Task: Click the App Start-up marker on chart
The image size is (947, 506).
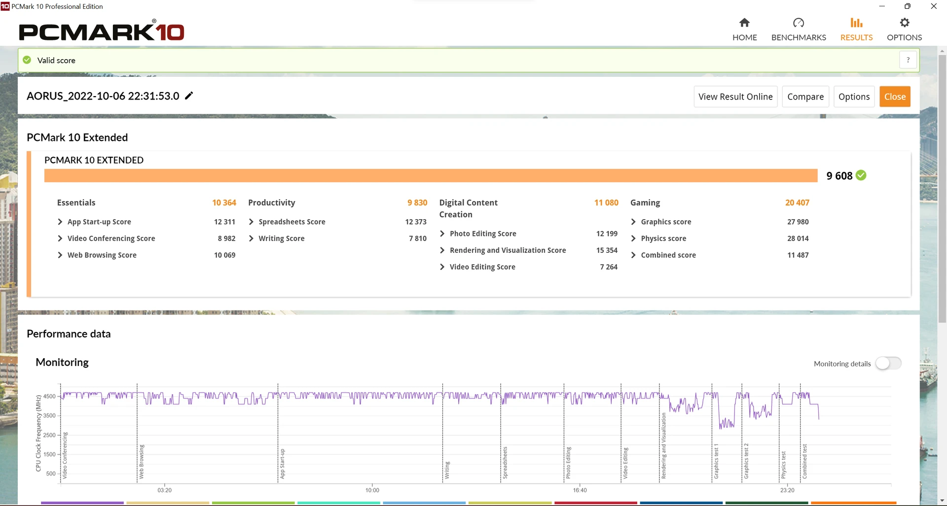Action: point(282,464)
